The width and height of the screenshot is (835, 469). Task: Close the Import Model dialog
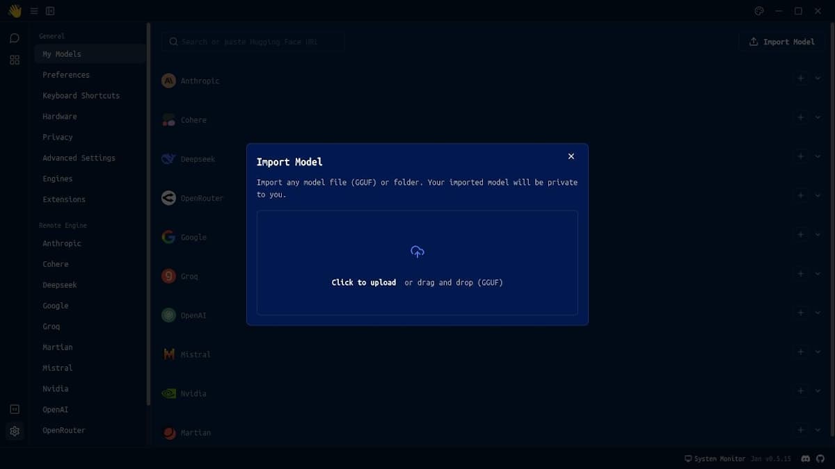pos(571,156)
